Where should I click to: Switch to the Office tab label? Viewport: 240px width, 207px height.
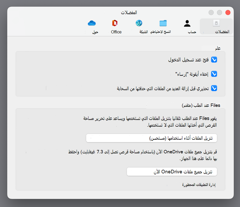116,32
